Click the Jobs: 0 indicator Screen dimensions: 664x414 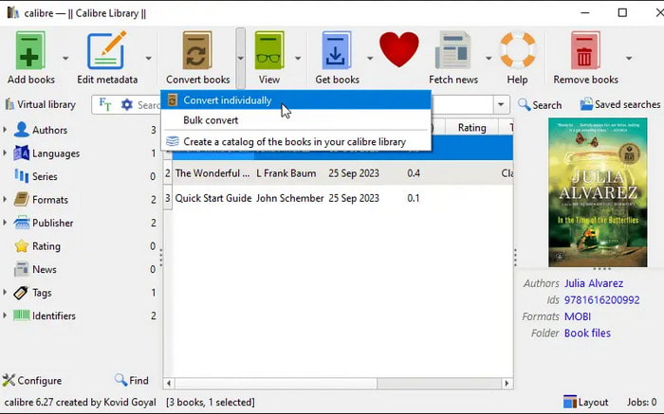point(641,403)
